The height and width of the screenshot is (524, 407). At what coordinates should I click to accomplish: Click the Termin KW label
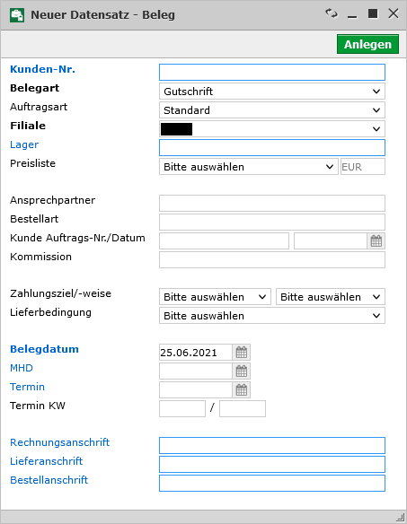(38, 406)
